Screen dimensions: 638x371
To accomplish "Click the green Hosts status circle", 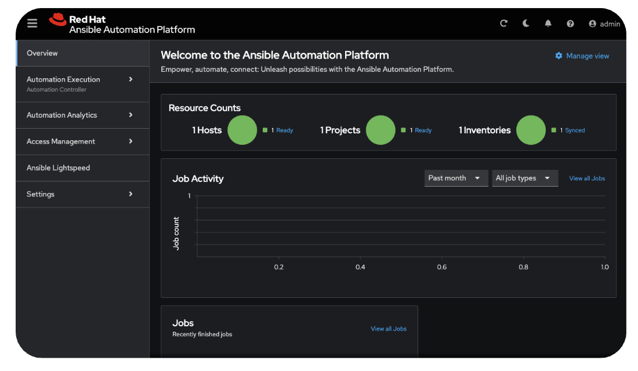I will point(242,130).
